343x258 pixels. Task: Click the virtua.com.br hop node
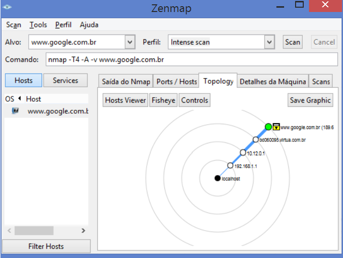point(255,140)
